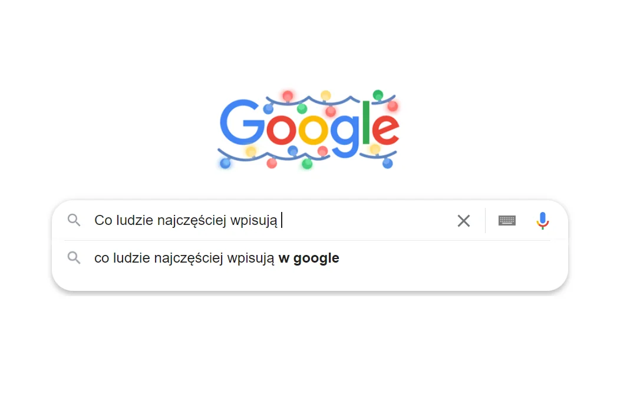Click inside the search text "Co ludzie najczęściej wpisują"
Viewport: 617px width, 411px height.
pos(186,220)
